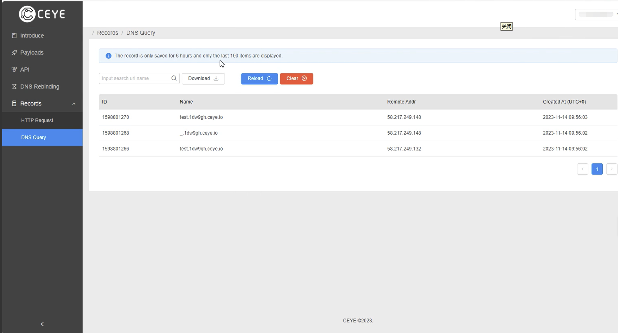Select record ID 1598801268
The width and height of the screenshot is (618, 333).
tap(116, 133)
